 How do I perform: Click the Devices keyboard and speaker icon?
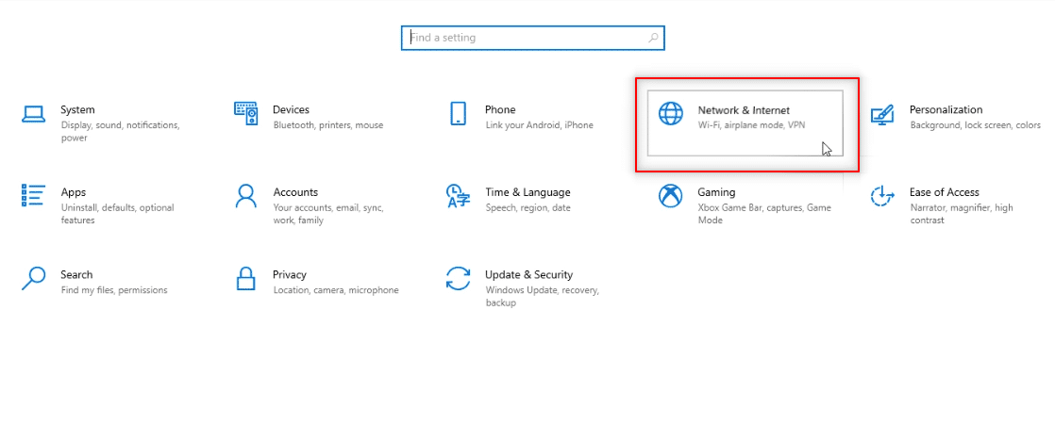245,113
